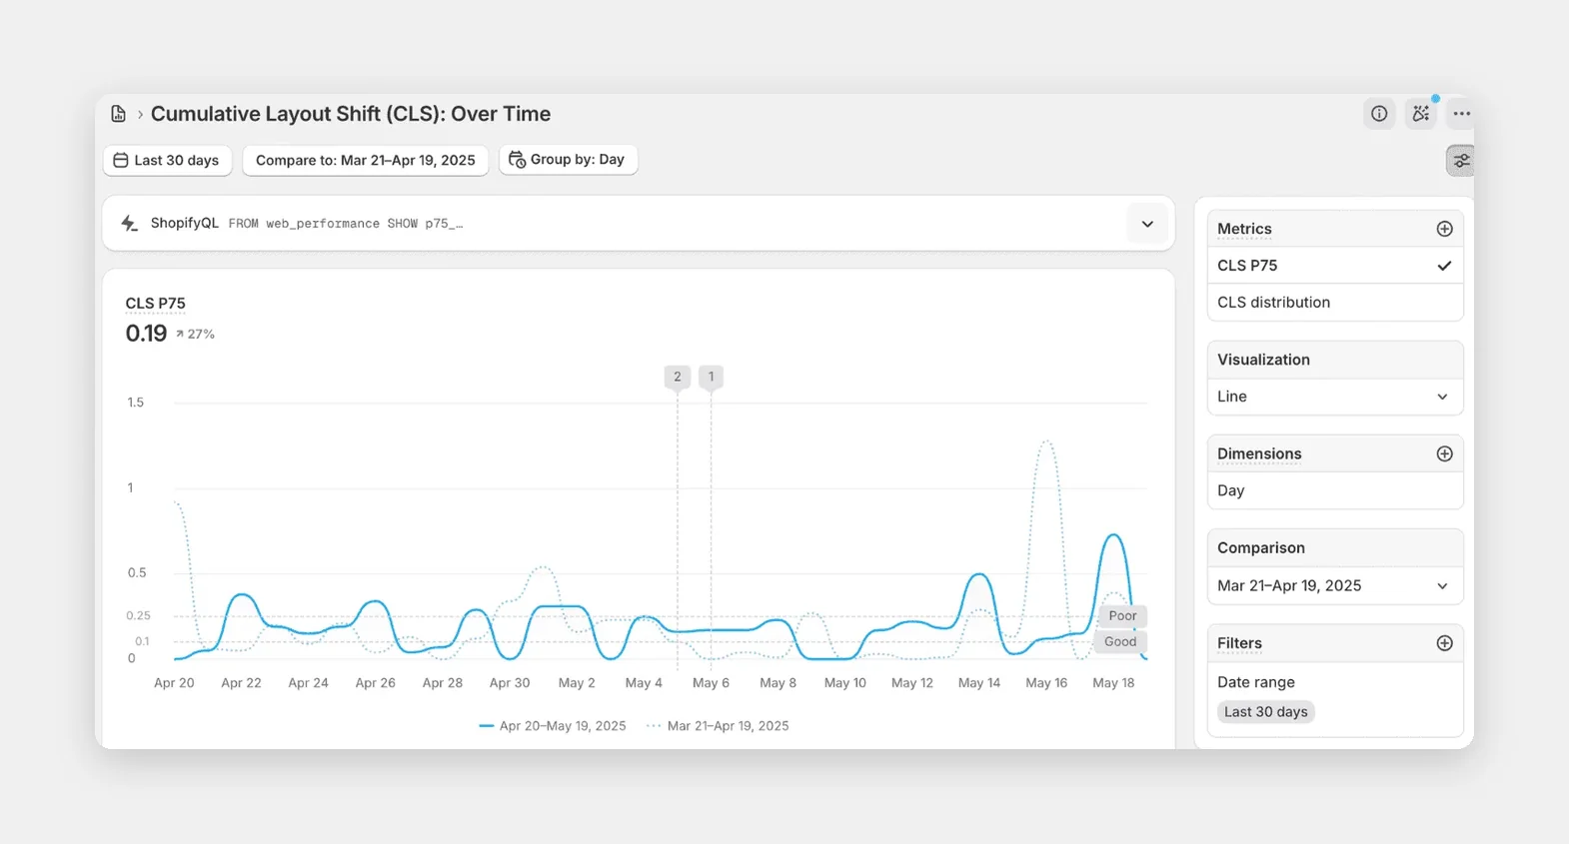Toggle Apr 20–May 19, 2025 legend series
The image size is (1569, 844).
553,726
